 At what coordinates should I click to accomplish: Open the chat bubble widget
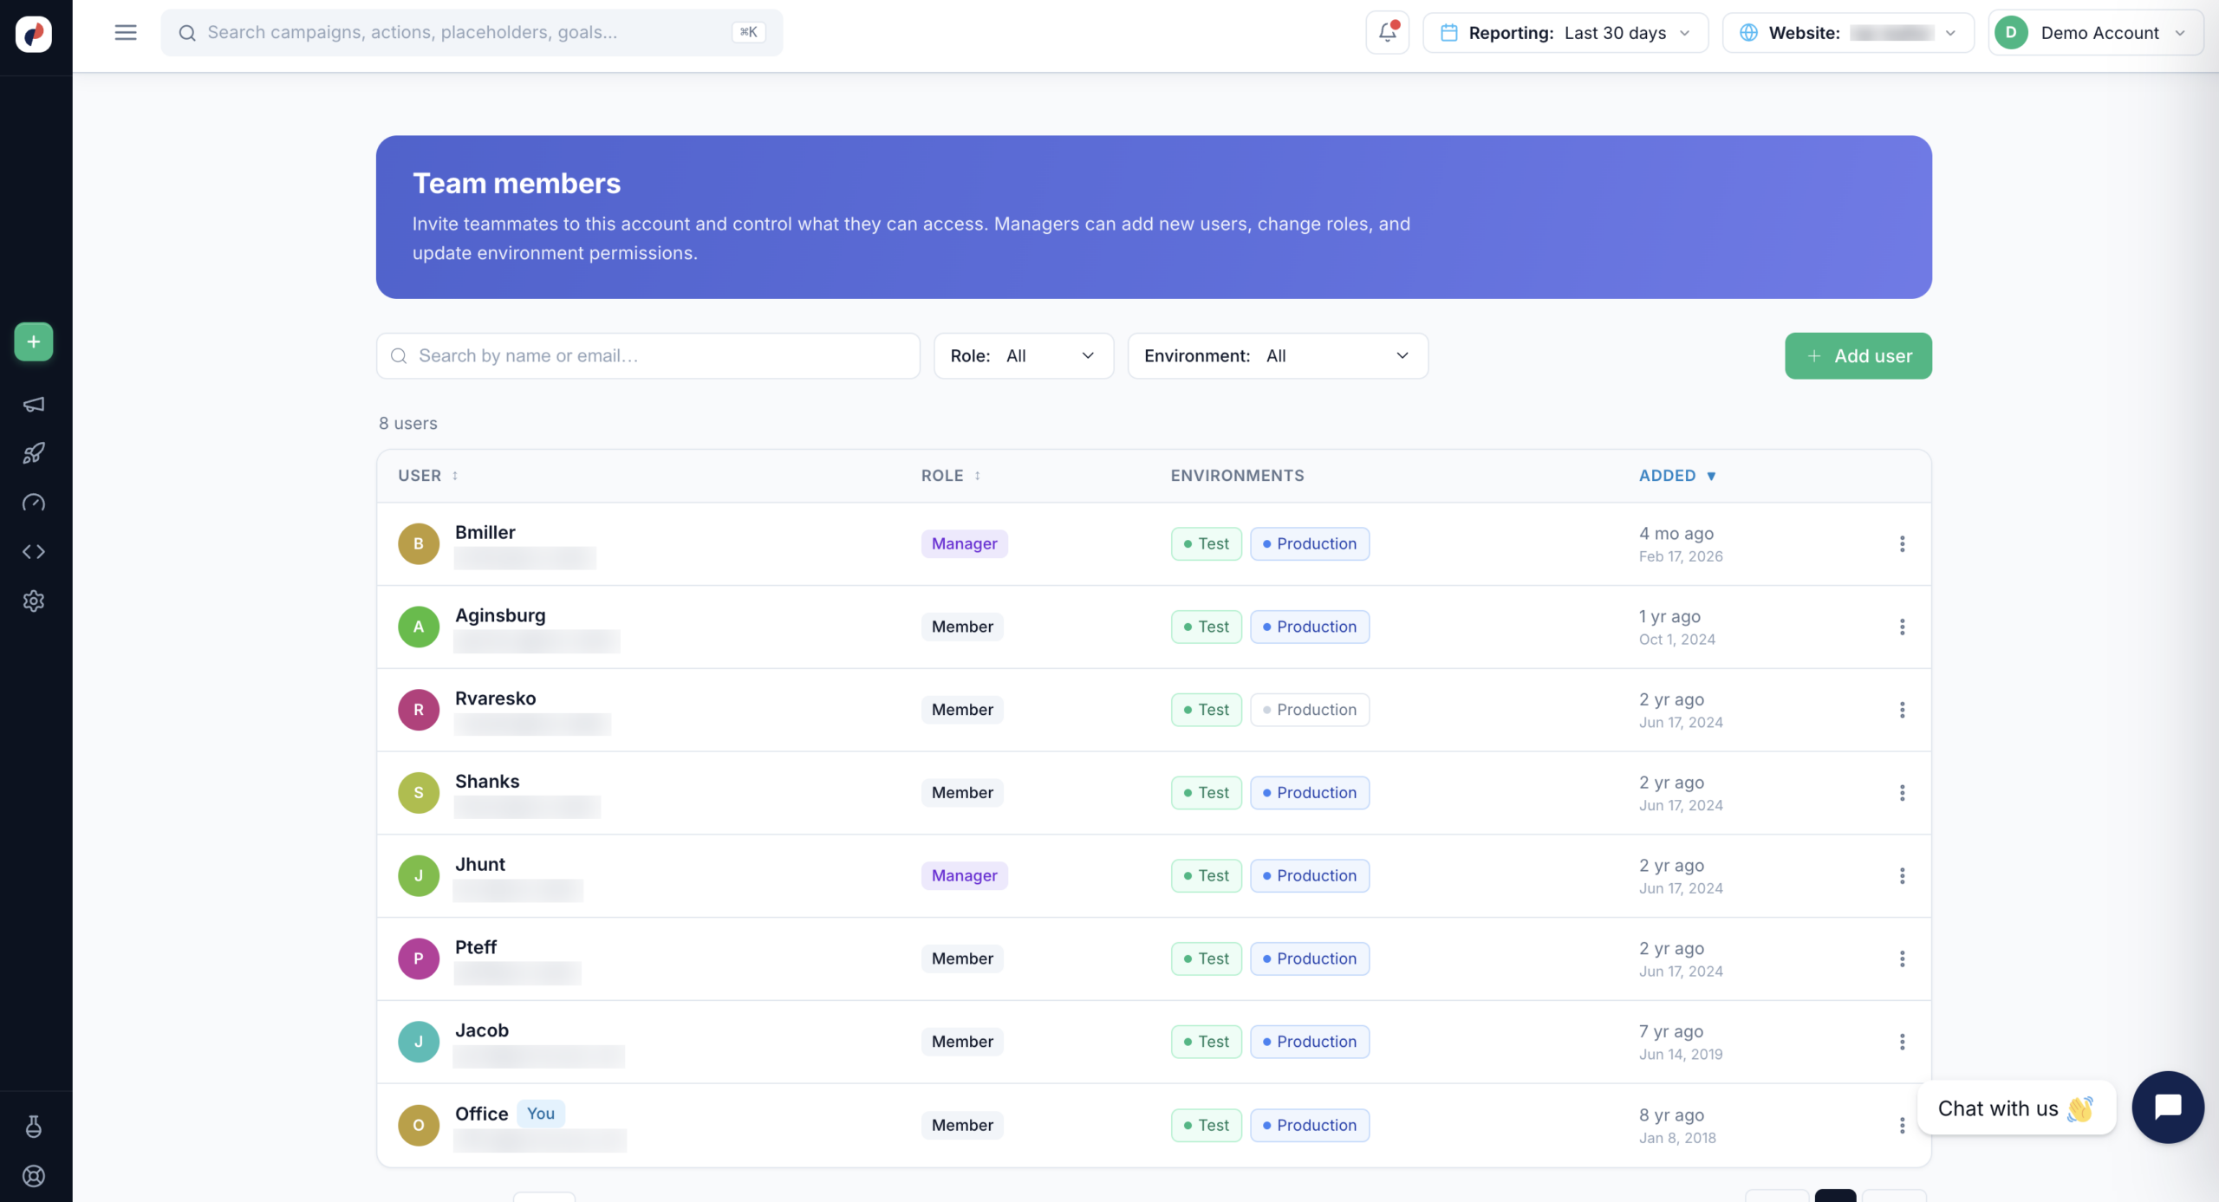2168,1107
